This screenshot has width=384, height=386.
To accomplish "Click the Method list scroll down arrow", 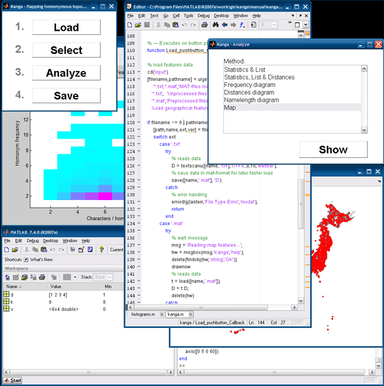I will coord(364,130).
